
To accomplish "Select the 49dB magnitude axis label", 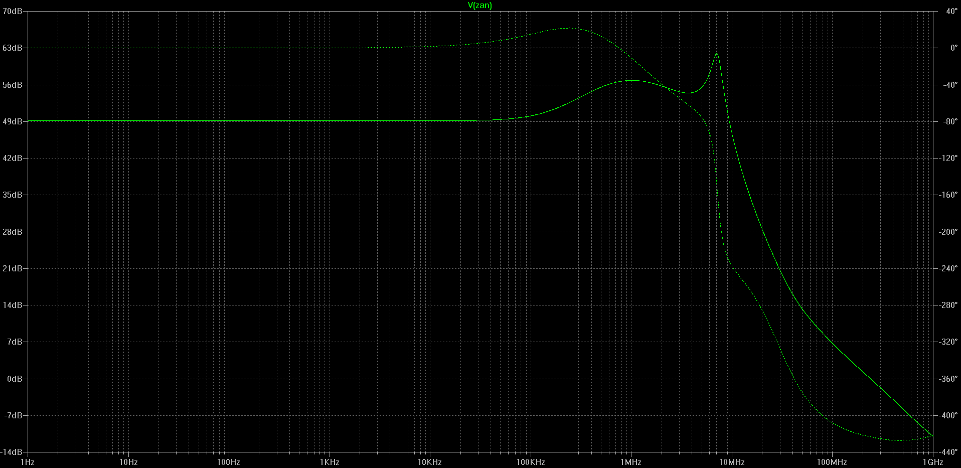I will coord(13,121).
